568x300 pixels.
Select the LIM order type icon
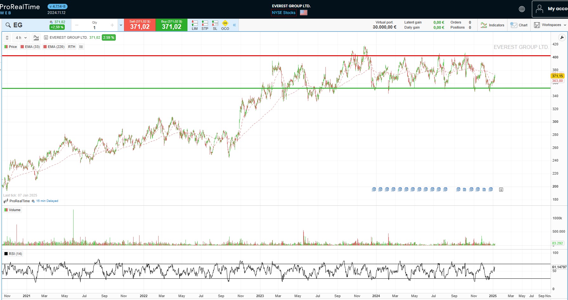coord(194,25)
